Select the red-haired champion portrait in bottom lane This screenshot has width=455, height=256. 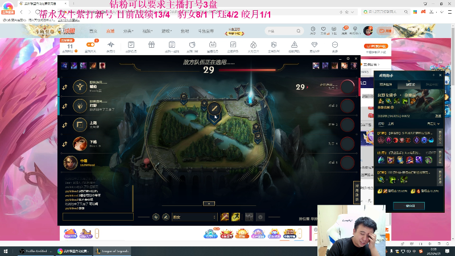coord(80,144)
